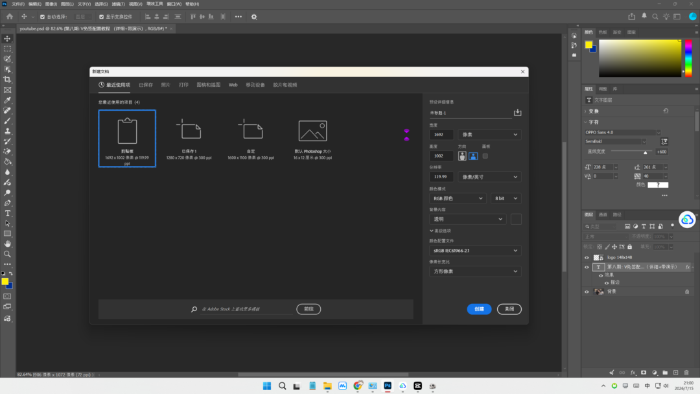This screenshot has height=394, width=700.
Task: Select the Horizontal Type tool
Action: pos(8,213)
